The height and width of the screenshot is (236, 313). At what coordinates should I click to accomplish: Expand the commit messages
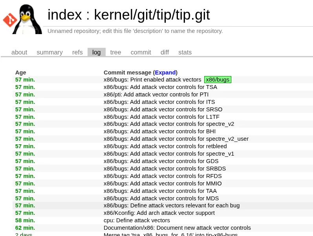tap(165, 73)
